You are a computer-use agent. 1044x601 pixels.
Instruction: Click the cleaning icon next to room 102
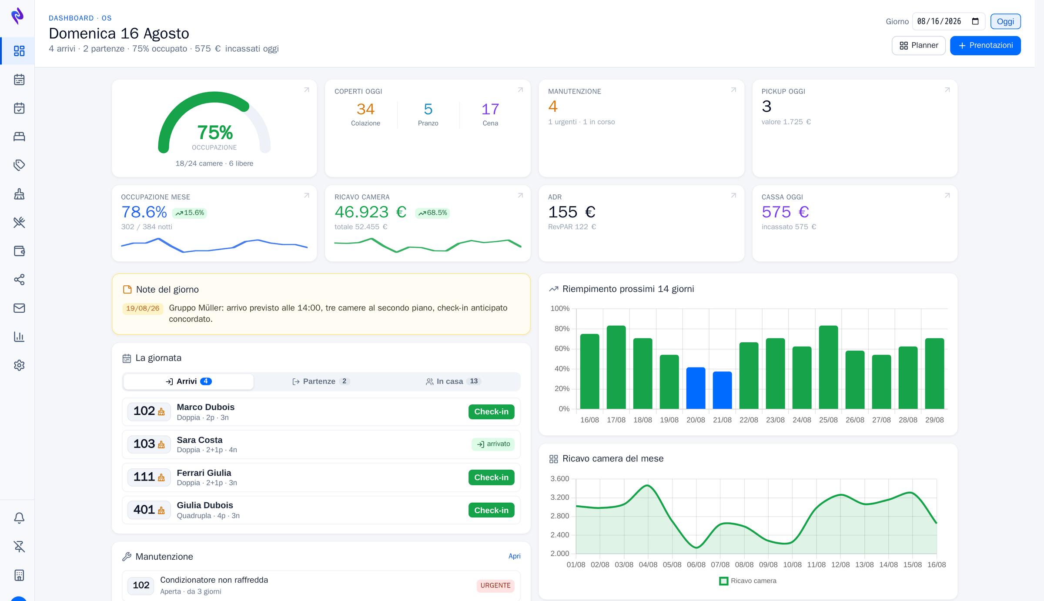[x=161, y=411]
